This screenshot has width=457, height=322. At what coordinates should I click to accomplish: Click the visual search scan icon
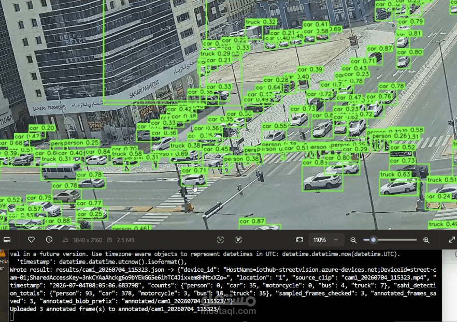tap(221, 240)
